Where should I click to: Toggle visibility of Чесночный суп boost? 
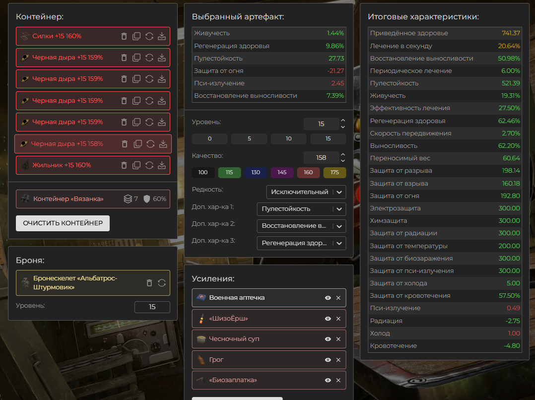[328, 339]
